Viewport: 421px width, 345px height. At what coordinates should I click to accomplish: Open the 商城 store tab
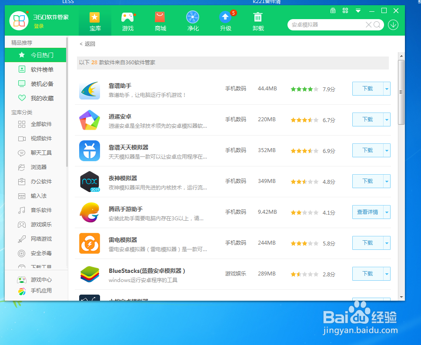[160, 22]
